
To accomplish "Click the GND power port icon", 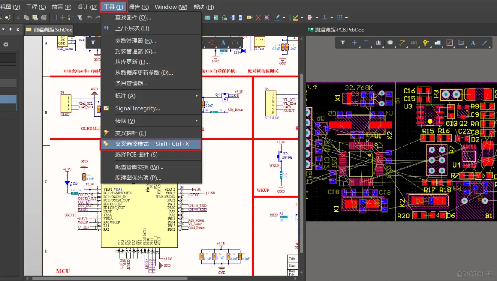I will 325,18.
